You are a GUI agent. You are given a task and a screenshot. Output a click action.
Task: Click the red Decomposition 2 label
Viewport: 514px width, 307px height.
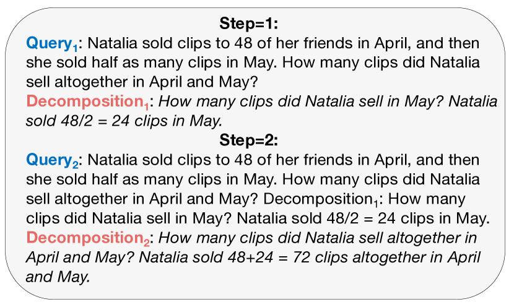click(x=88, y=238)
